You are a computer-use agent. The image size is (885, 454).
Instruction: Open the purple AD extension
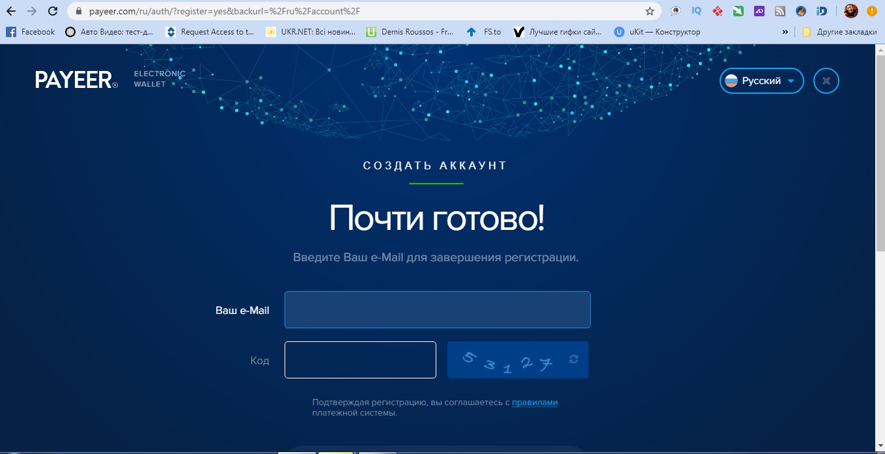759,11
